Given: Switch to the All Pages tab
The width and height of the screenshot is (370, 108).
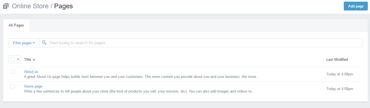Looking at the screenshot, I should point(16,25).
